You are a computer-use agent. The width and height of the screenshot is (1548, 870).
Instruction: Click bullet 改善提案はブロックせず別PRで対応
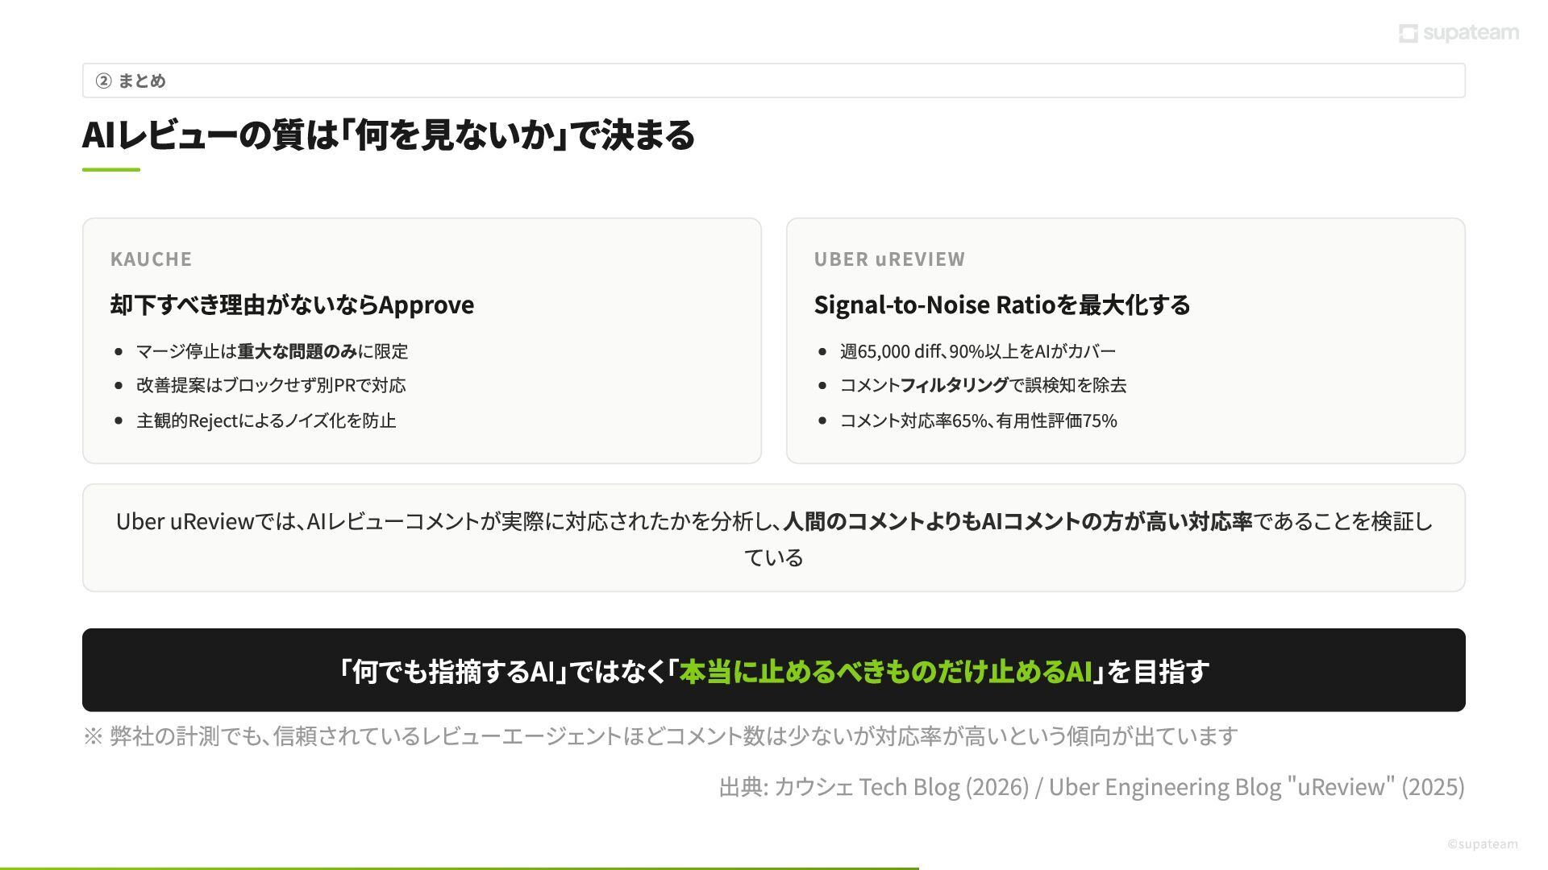click(x=271, y=385)
